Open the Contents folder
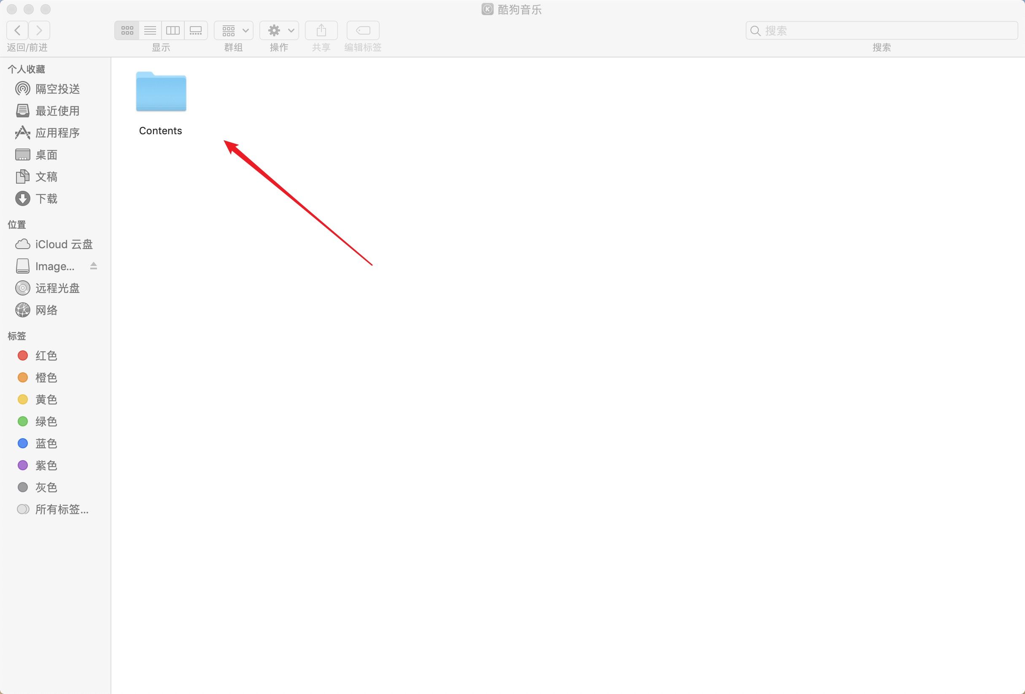The height and width of the screenshot is (694, 1025). tap(161, 92)
